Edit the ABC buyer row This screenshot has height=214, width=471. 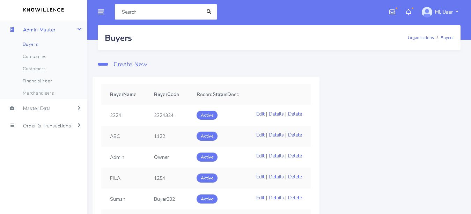click(x=260, y=135)
